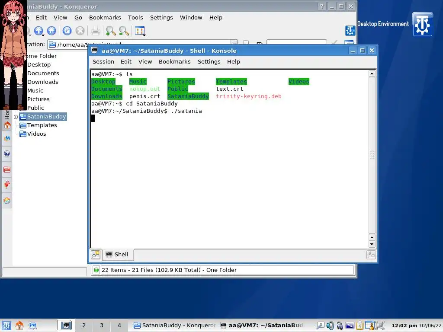Screen dimensions: 443x332
Task: Select the SataniaBuddy folder in sidebar tree
Action: point(43,117)
